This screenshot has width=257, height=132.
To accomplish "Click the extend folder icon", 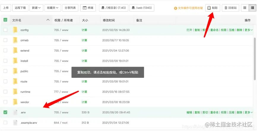I will click(15, 50).
